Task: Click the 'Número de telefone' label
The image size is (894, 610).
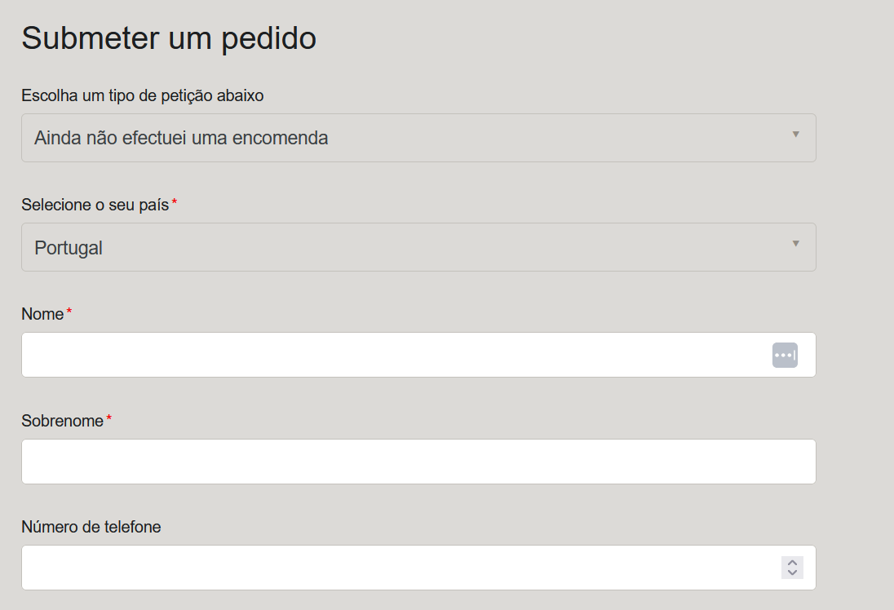Action: coord(91,527)
